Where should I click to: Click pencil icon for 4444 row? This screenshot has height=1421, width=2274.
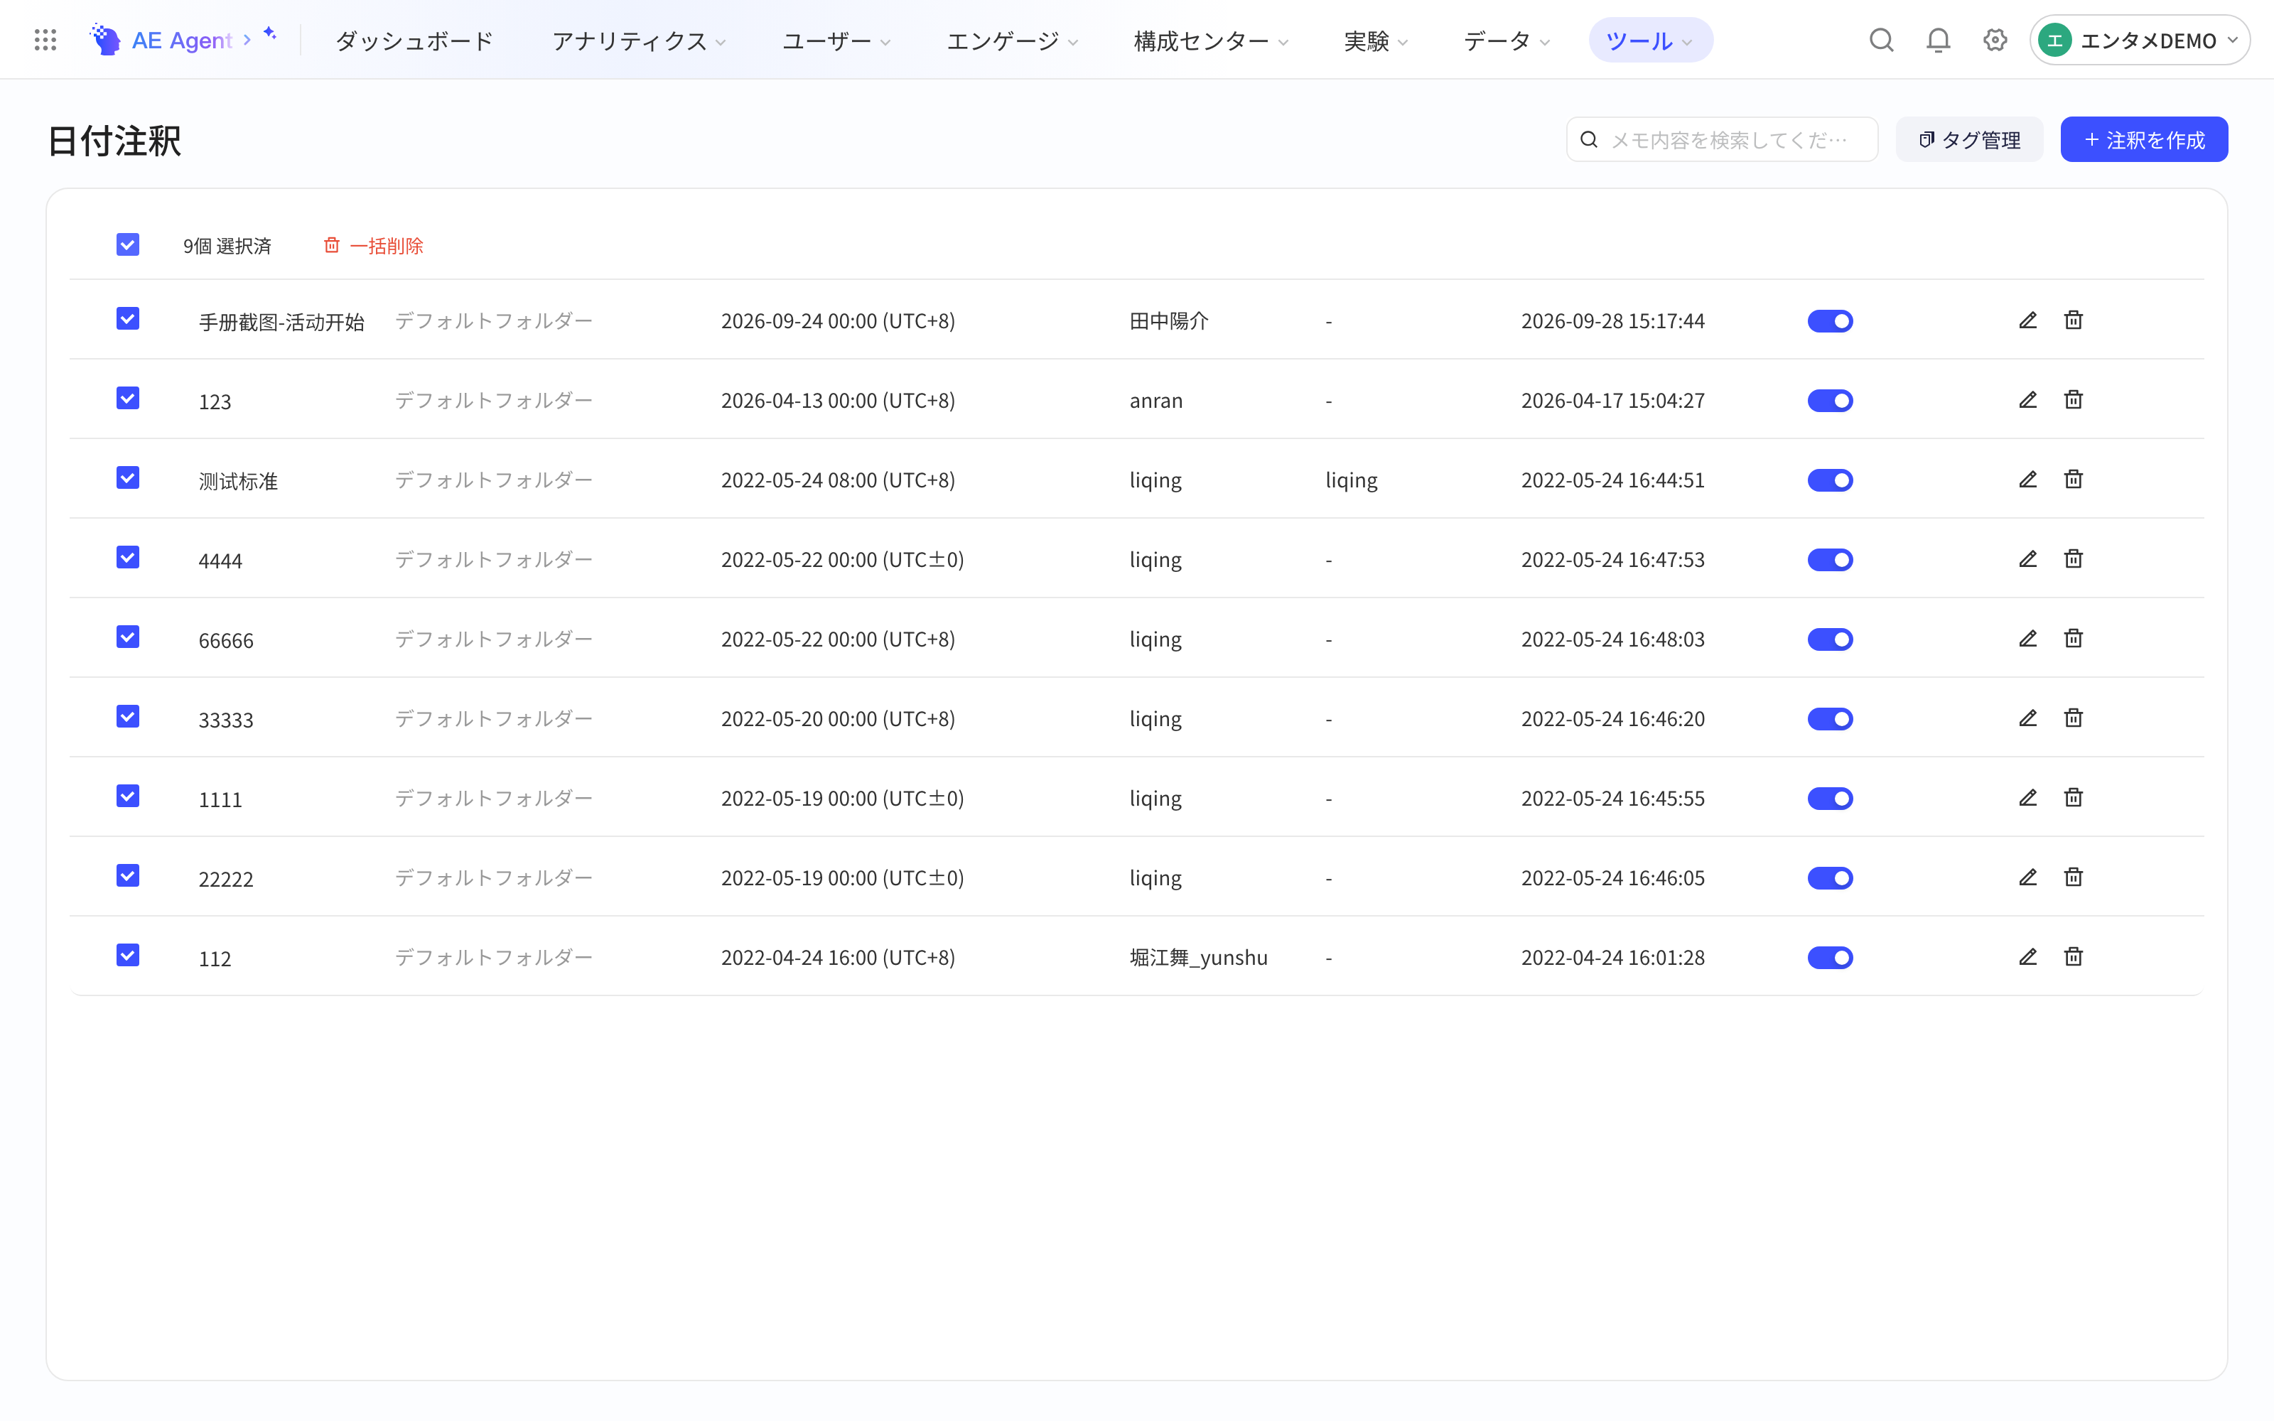pyautogui.click(x=2028, y=559)
